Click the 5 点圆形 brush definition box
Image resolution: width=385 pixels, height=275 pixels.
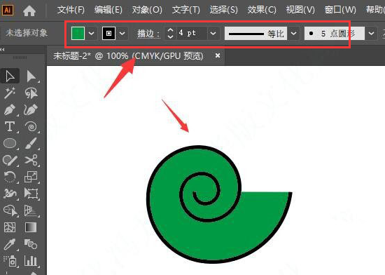[335, 33]
